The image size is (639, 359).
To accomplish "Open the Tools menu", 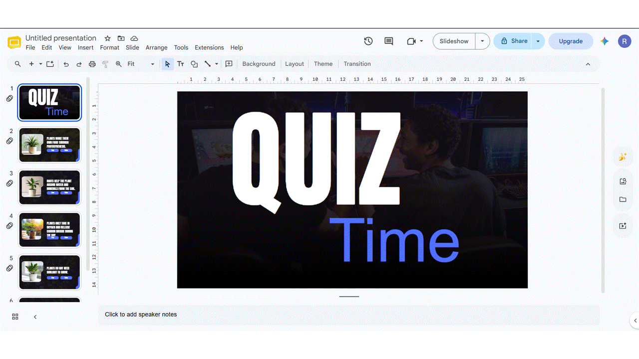I will [x=181, y=47].
